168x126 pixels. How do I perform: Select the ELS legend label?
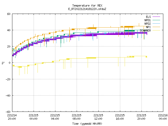148,17
